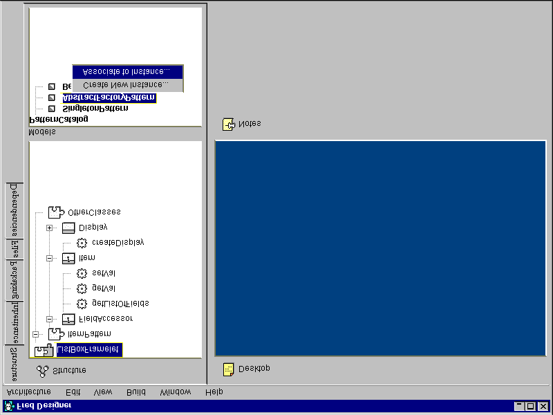Click the 'Notes' label text

click(x=250, y=124)
